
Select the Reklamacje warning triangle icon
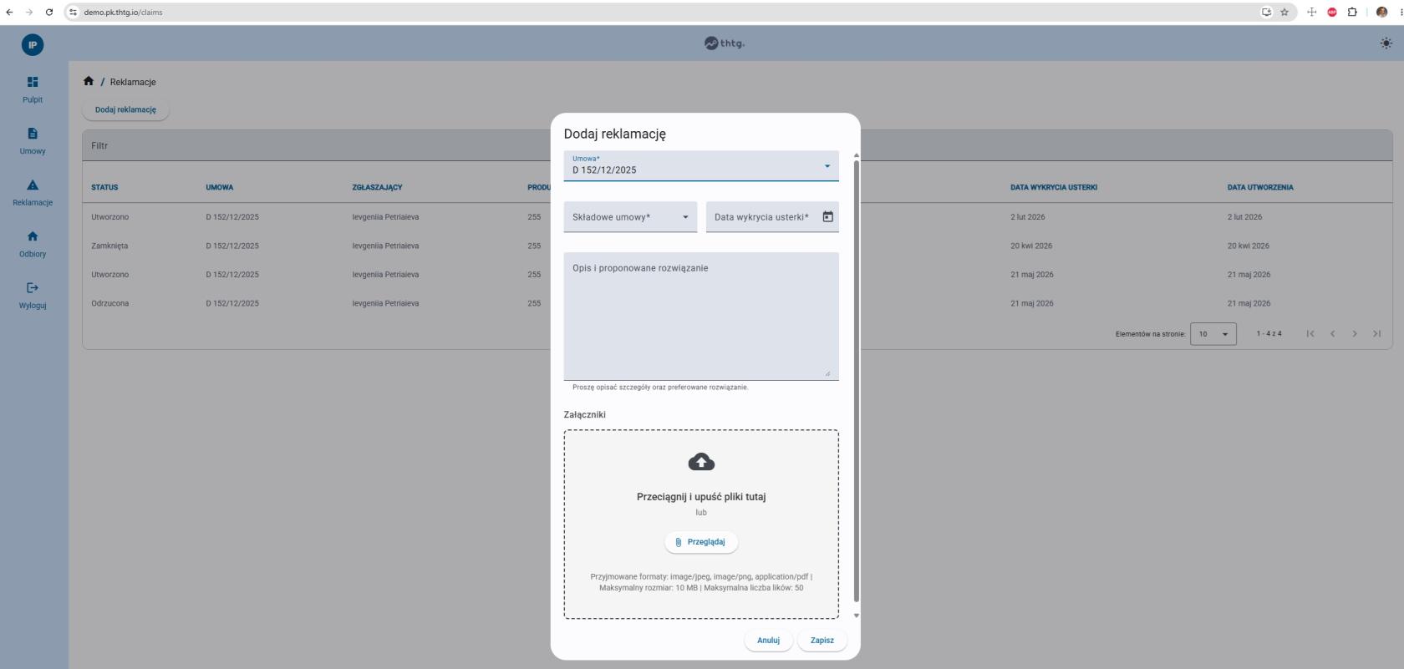click(x=33, y=185)
